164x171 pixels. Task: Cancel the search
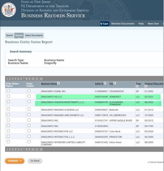coord(156,162)
